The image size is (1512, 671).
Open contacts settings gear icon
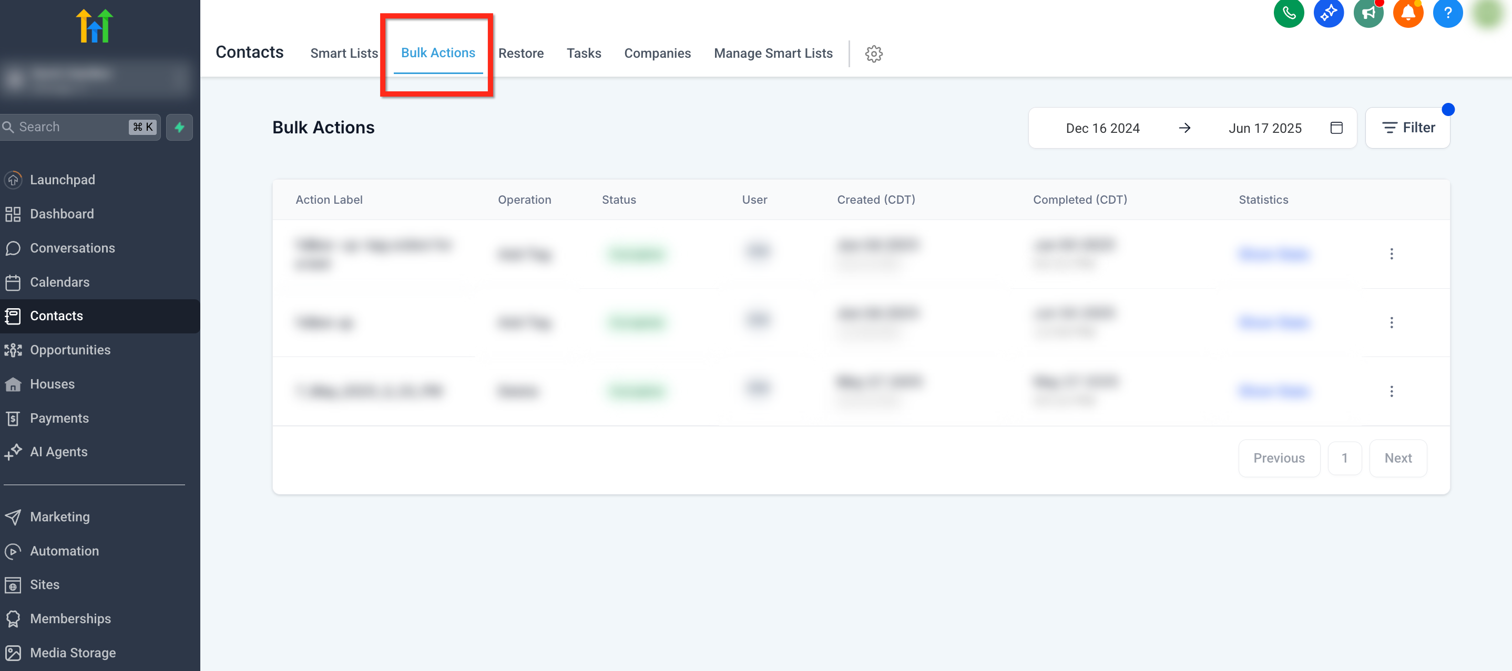(873, 54)
